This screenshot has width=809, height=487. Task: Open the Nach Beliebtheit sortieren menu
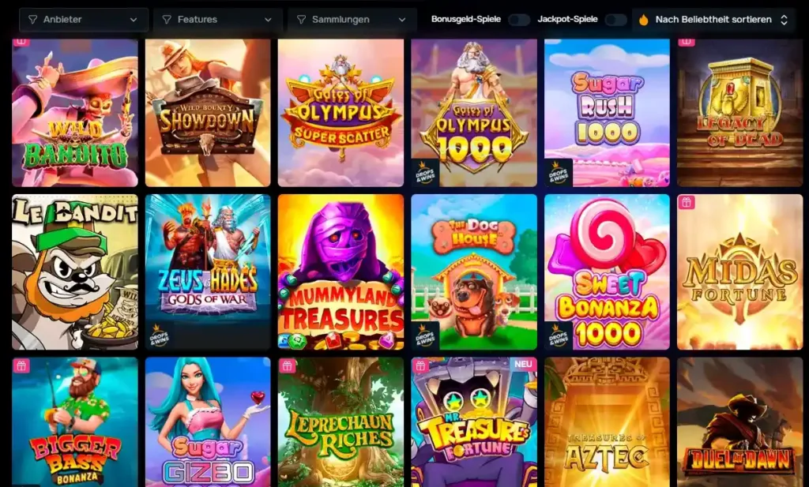[715, 20]
